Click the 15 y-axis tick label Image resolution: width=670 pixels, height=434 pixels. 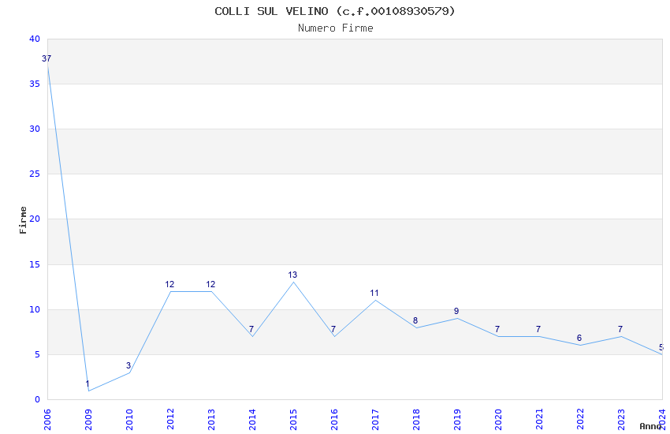[x=35, y=264]
